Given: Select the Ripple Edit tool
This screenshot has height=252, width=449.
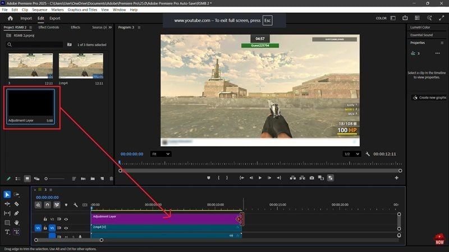Looking at the screenshot, I should pyautogui.click(x=7, y=204).
